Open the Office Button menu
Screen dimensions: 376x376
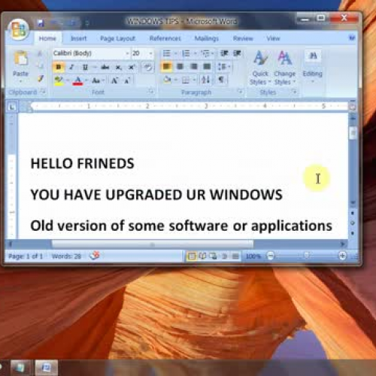pos(18,30)
